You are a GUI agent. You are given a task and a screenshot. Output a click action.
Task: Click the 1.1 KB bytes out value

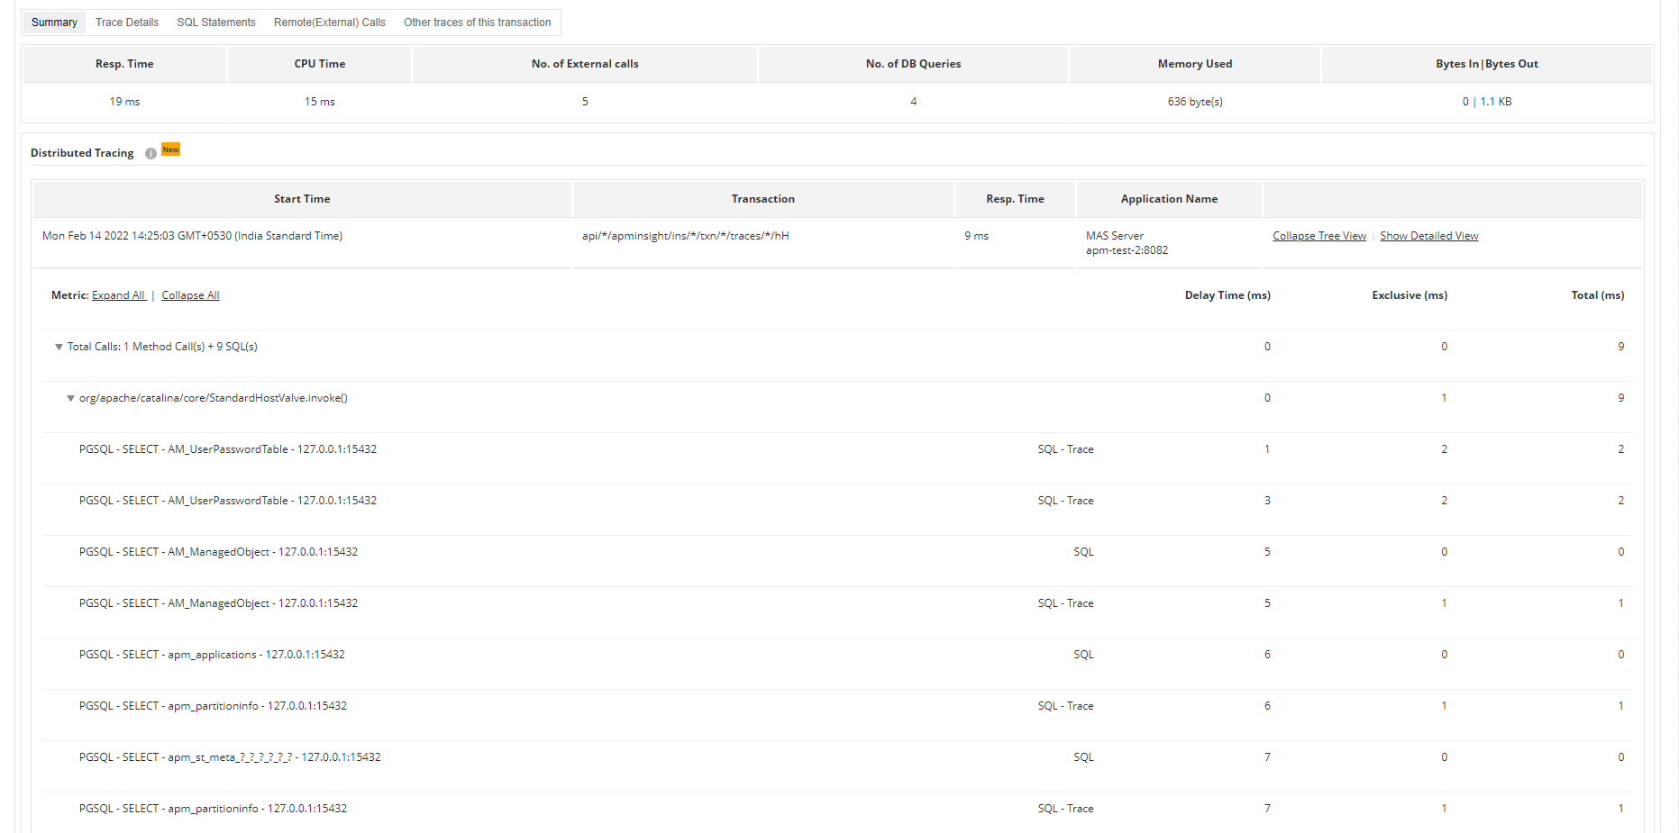point(1496,102)
